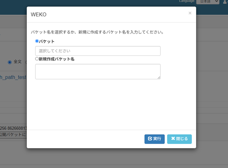
Task: Click the 公開バケットに button in the background
Action: pos(13,135)
